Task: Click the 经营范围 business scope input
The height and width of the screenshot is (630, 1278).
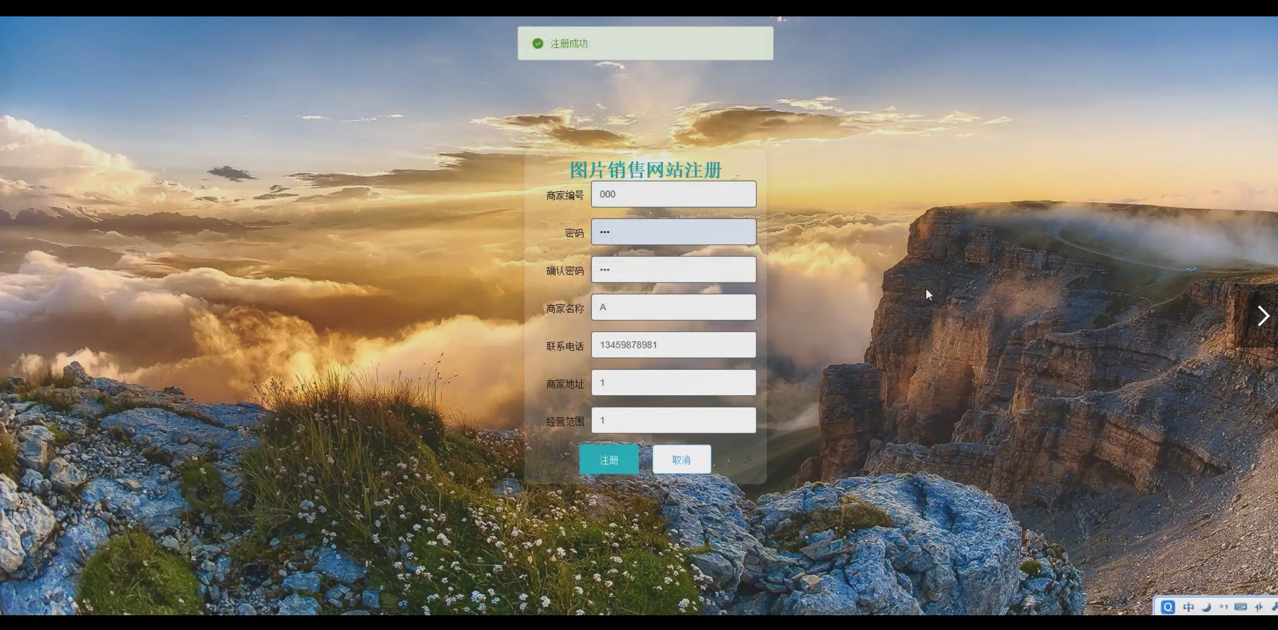Action: pyautogui.click(x=673, y=420)
